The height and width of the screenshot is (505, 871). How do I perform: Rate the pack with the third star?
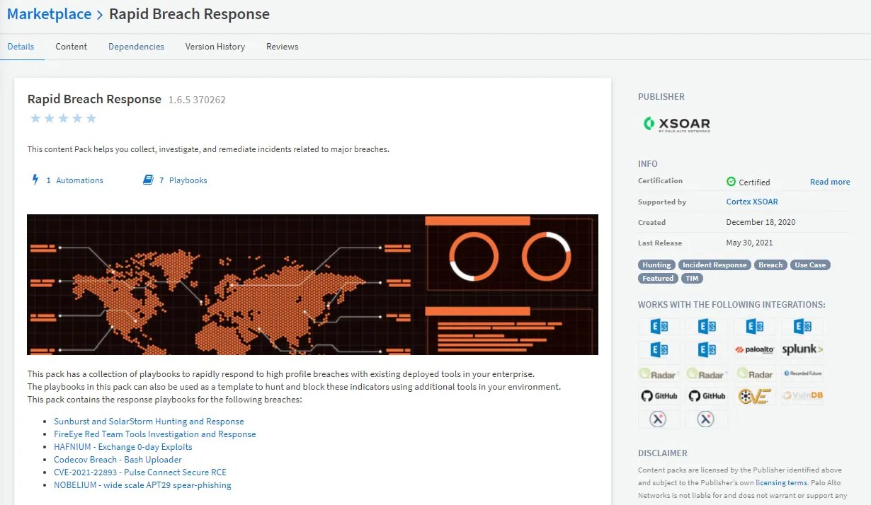pyautogui.click(x=63, y=118)
